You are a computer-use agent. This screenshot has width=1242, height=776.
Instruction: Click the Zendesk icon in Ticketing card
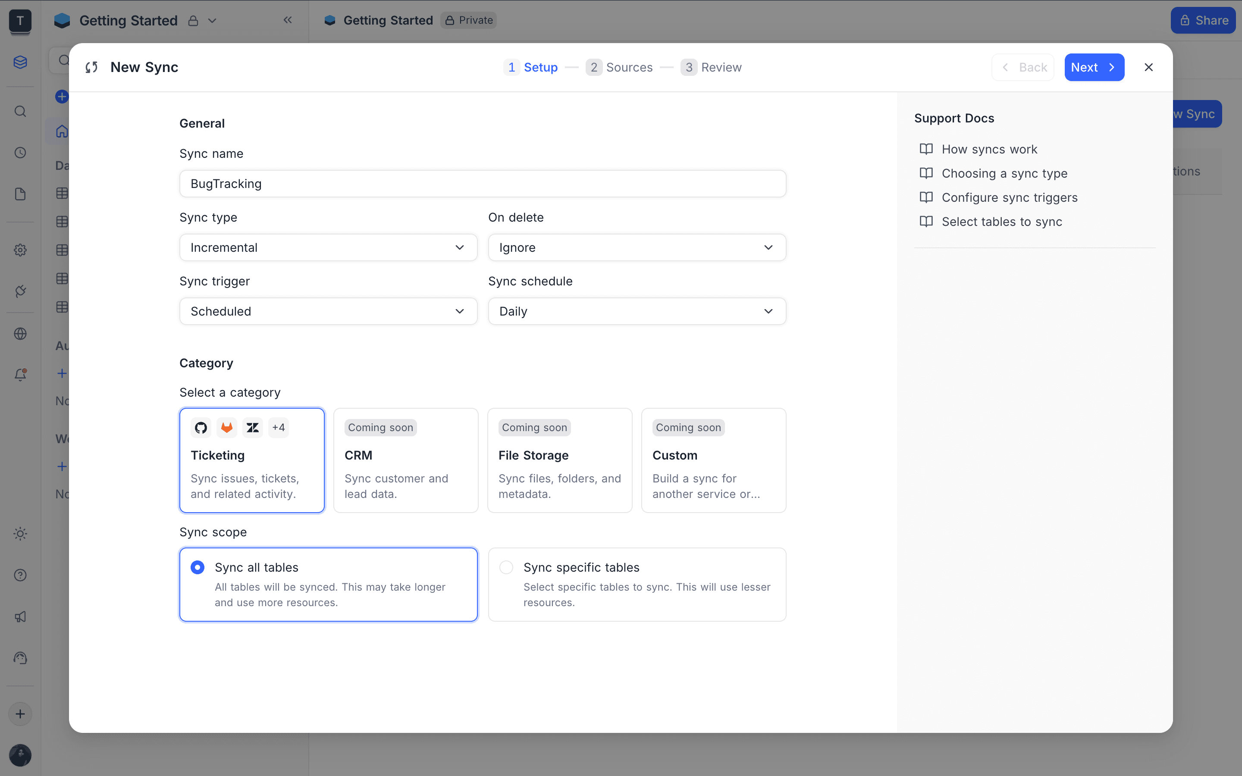[253, 428]
